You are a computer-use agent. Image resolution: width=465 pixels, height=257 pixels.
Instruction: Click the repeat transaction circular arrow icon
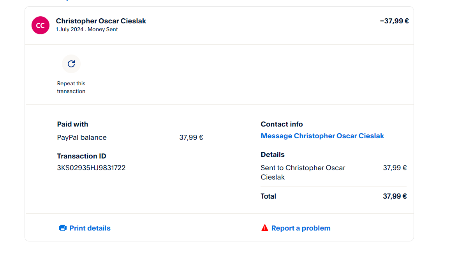71,64
